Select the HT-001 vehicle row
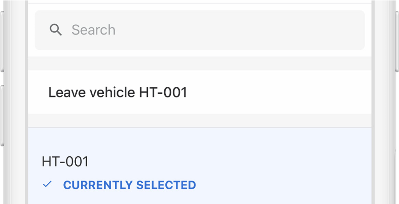Image resolution: width=399 pixels, height=204 pixels. (x=200, y=170)
